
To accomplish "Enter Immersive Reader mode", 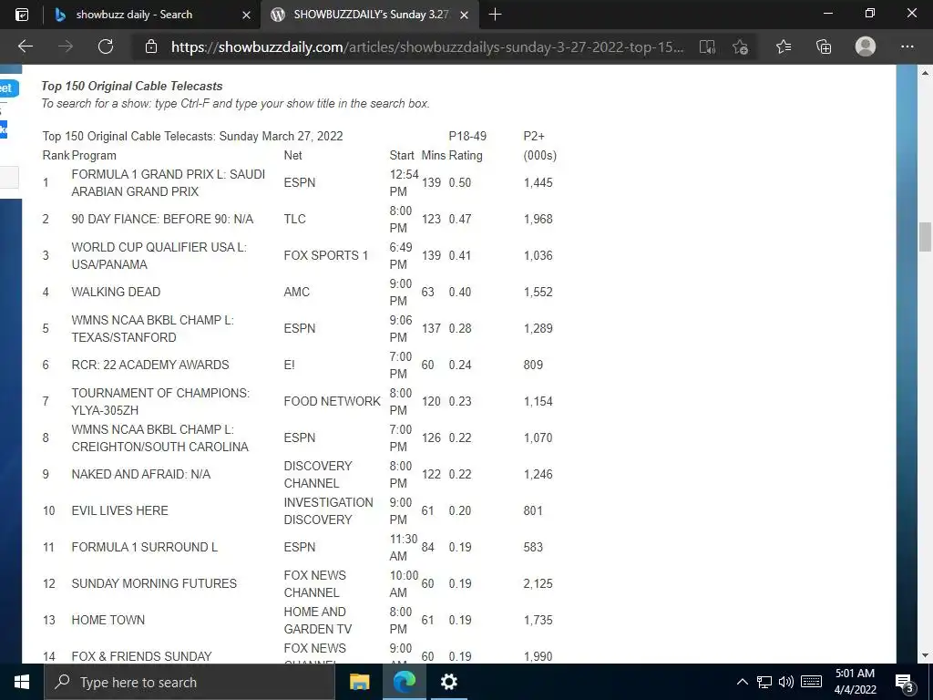I will (707, 46).
